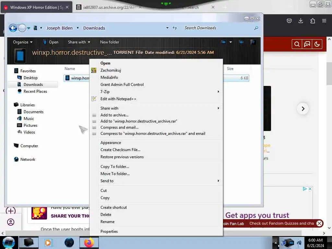Viewport: 332px width, 249px height.
Task: Open the Pictures library
Action: click(30, 125)
